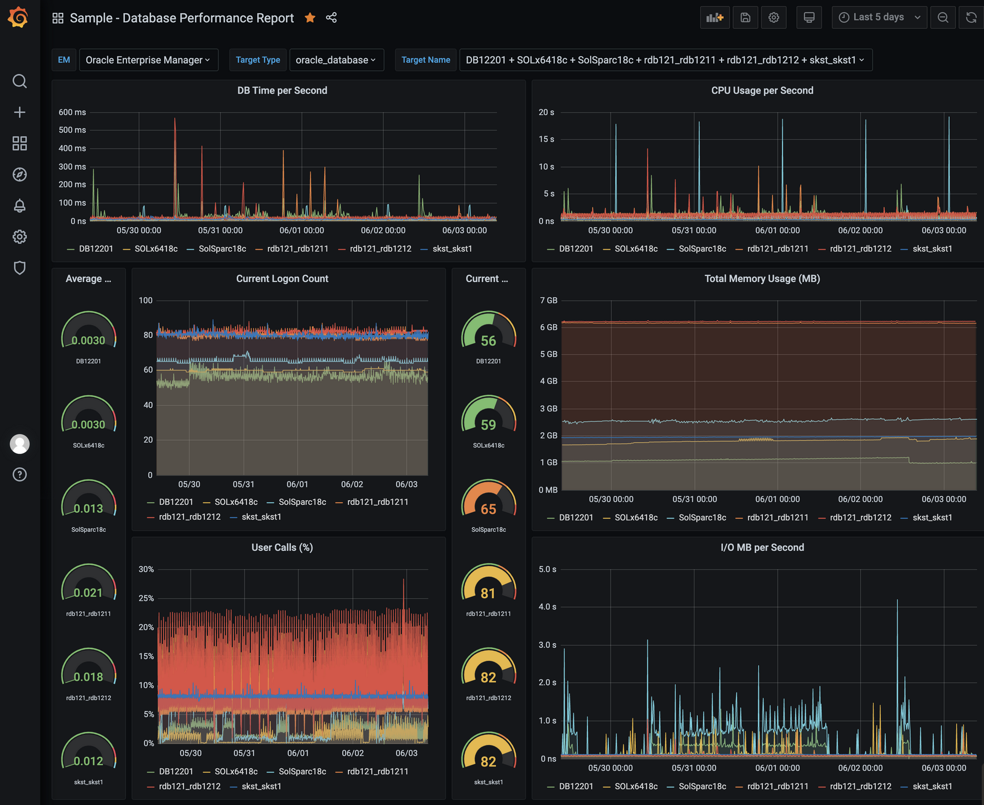Image resolution: width=984 pixels, height=805 pixels.
Task: Click the Grafana logo home icon
Action: click(19, 17)
